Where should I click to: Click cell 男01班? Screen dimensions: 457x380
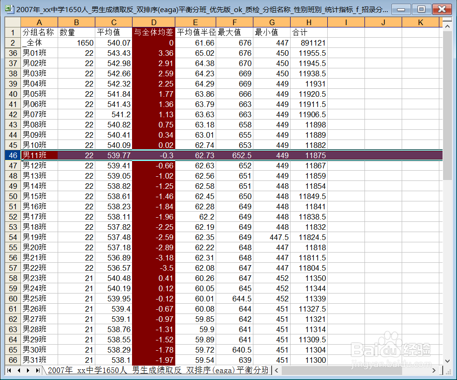tap(39, 53)
